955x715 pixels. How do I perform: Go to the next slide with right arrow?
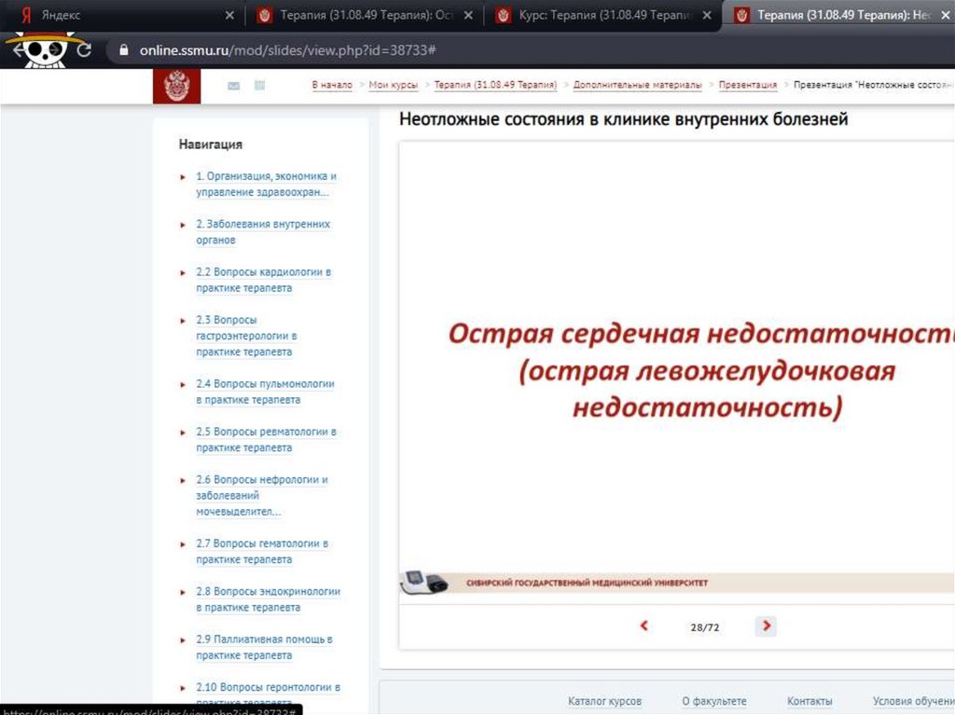(x=767, y=626)
